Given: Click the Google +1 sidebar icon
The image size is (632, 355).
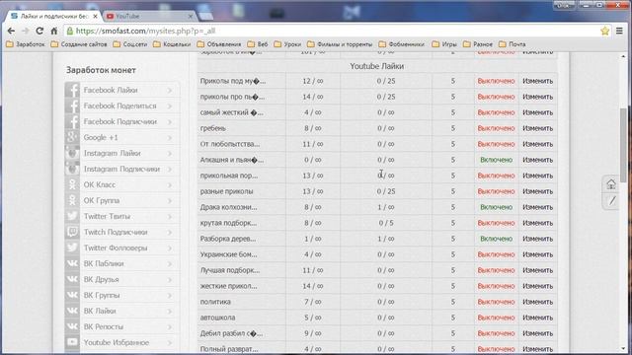Looking at the screenshot, I should (72, 137).
